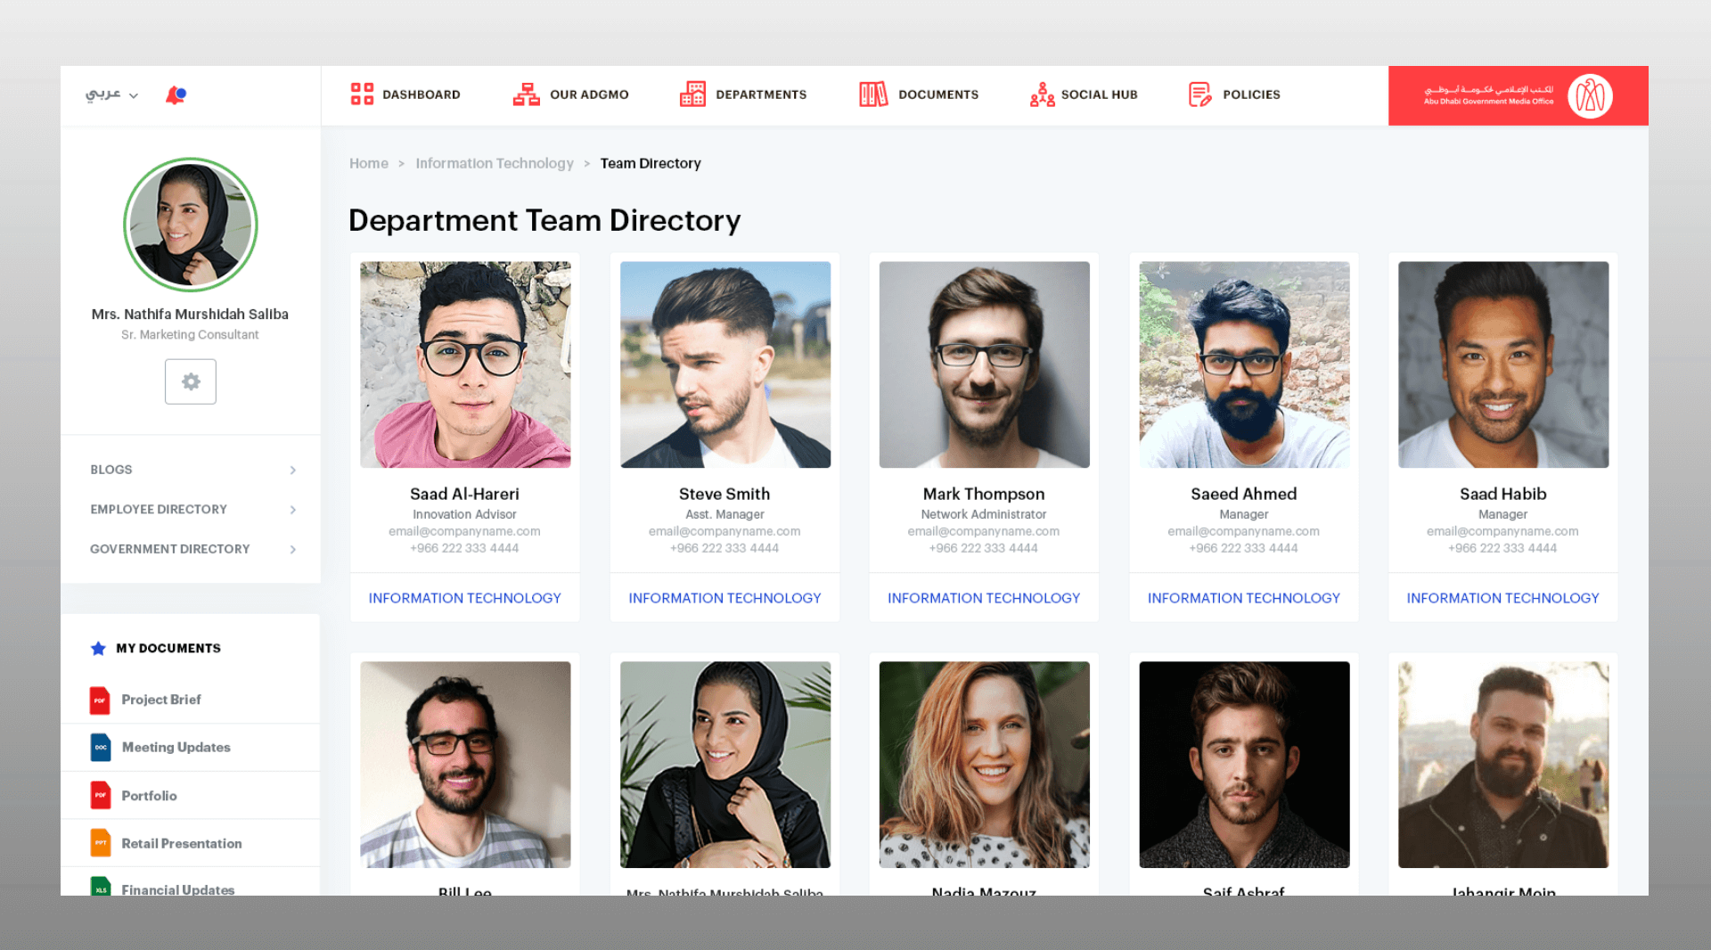1711x950 pixels.
Task: Click Nadia Mazouz's profile photo
Action: pos(985,765)
